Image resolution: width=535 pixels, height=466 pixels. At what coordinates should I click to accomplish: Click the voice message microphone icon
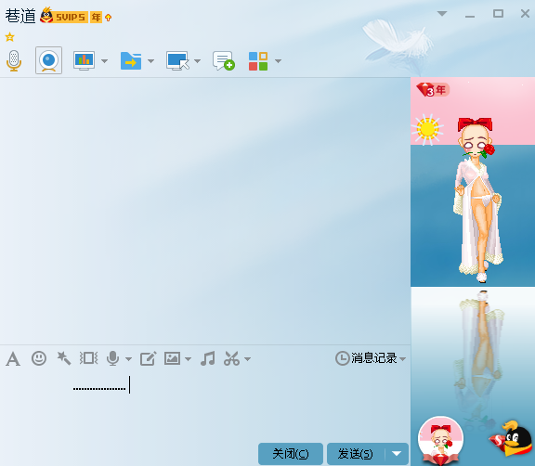pyautogui.click(x=112, y=358)
